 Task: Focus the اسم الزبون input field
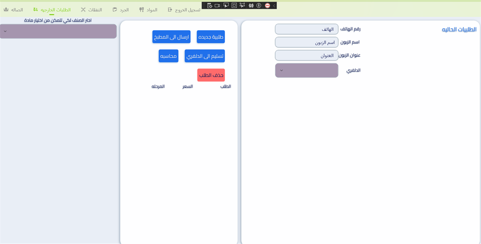[x=307, y=42]
